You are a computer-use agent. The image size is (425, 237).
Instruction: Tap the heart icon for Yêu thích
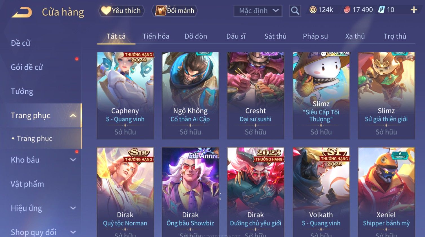point(106,11)
